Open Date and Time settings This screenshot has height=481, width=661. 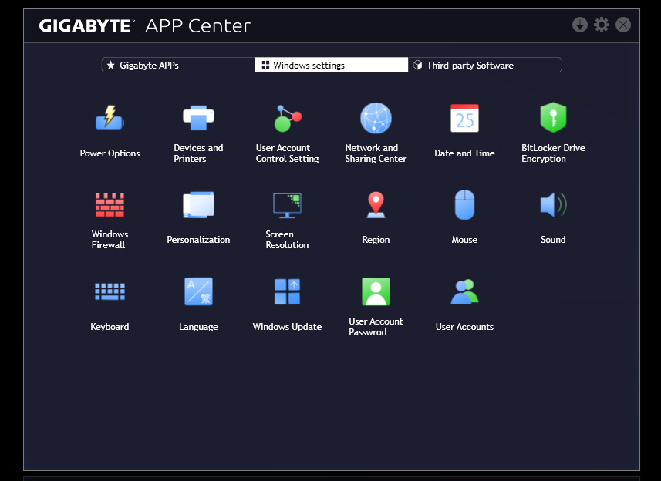click(464, 119)
